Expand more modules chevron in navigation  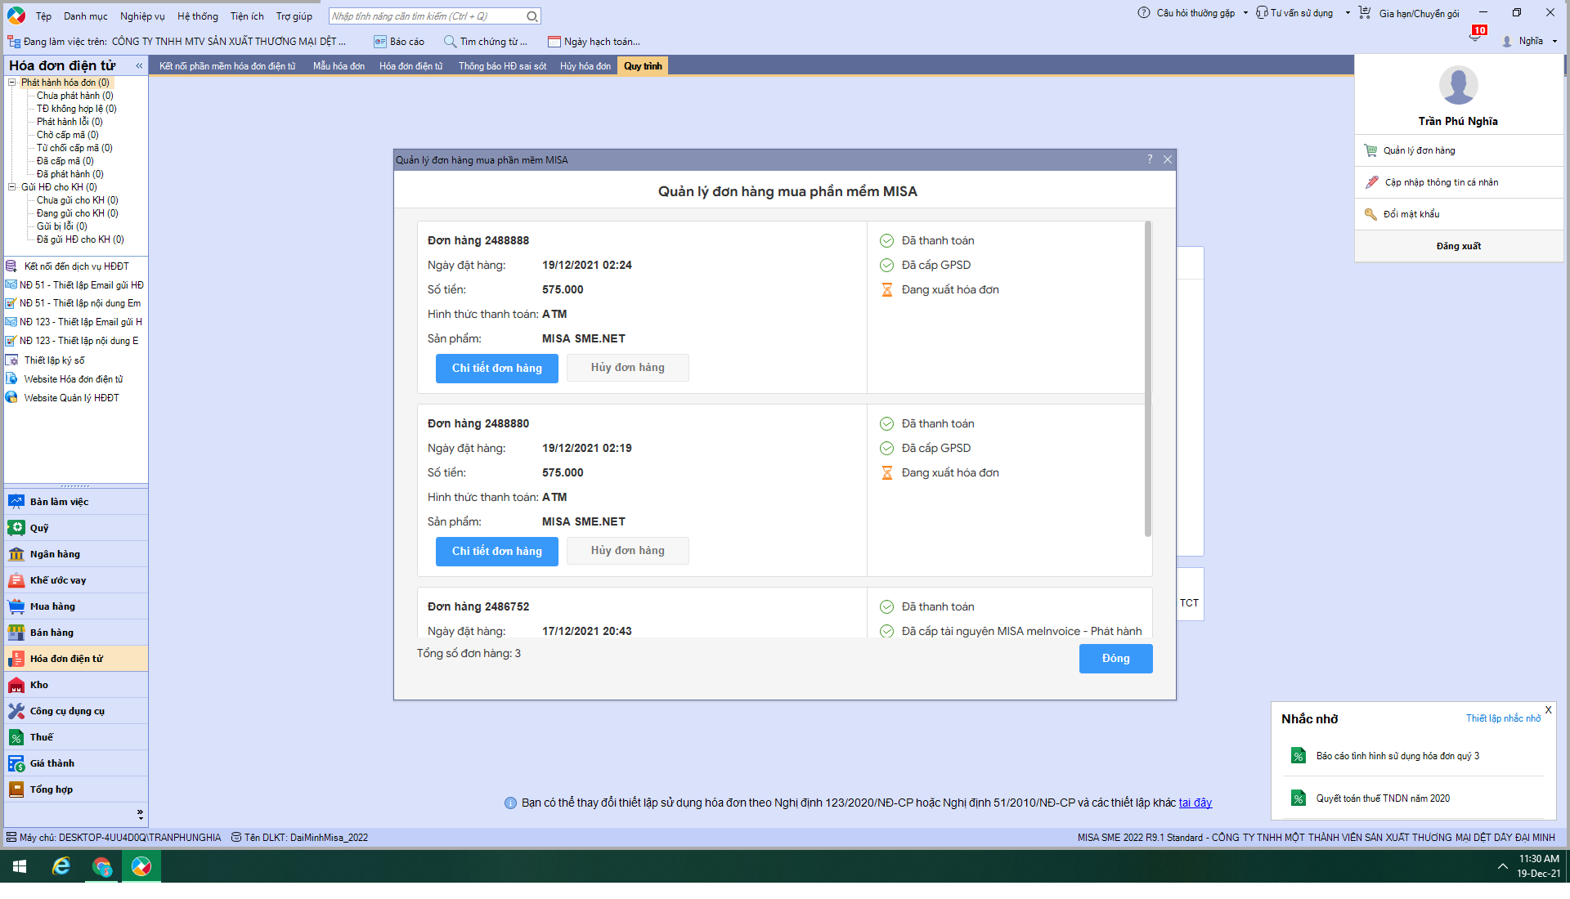pos(140,814)
